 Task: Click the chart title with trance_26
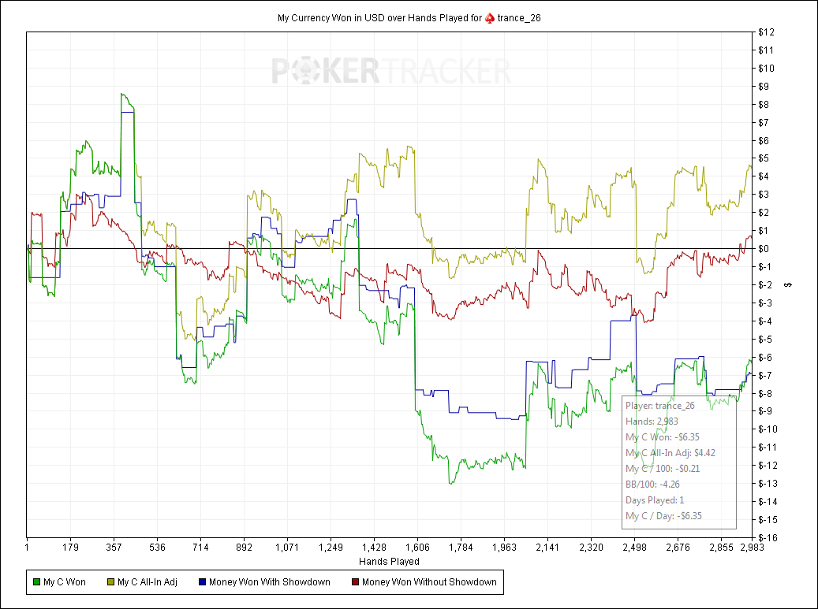409,18
